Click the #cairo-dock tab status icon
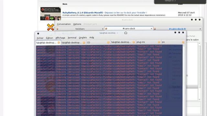This screenshot has height=116, width=207. (106, 29)
